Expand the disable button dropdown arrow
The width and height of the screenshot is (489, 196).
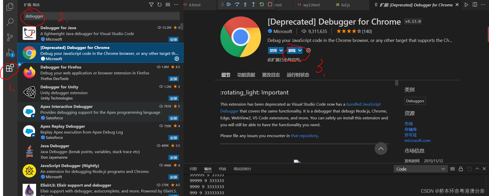click(281, 50)
